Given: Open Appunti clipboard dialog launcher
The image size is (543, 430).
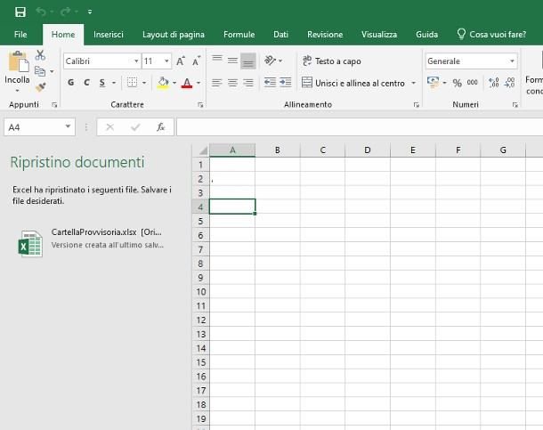Looking at the screenshot, I should (54, 105).
